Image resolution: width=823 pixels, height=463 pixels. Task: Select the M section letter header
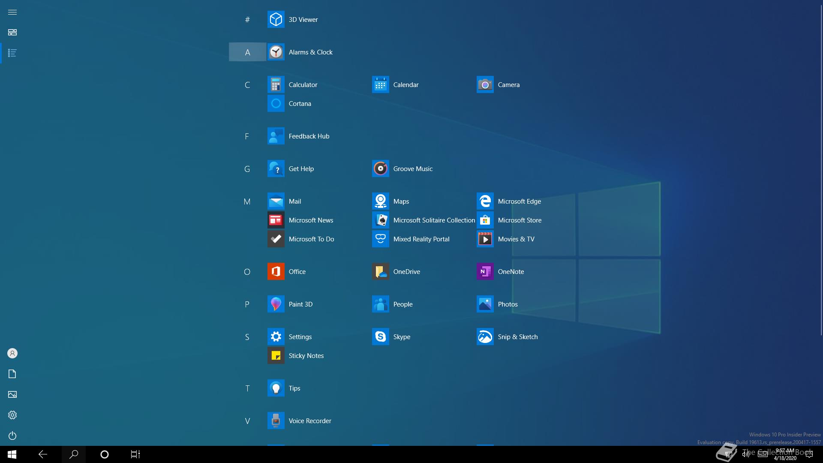[x=247, y=201]
